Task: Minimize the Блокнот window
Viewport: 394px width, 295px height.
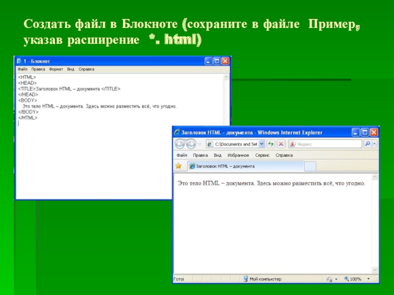Action: coord(208,61)
